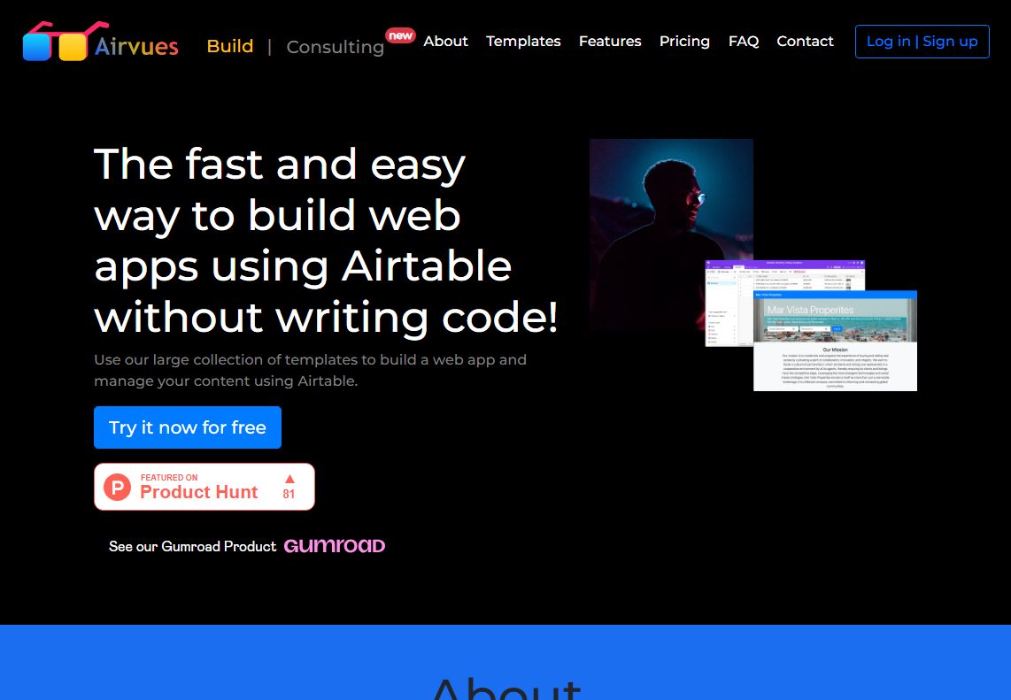Open the Gumroad logo link
This screenshot has width=1011, height=700.
[334, 546]
